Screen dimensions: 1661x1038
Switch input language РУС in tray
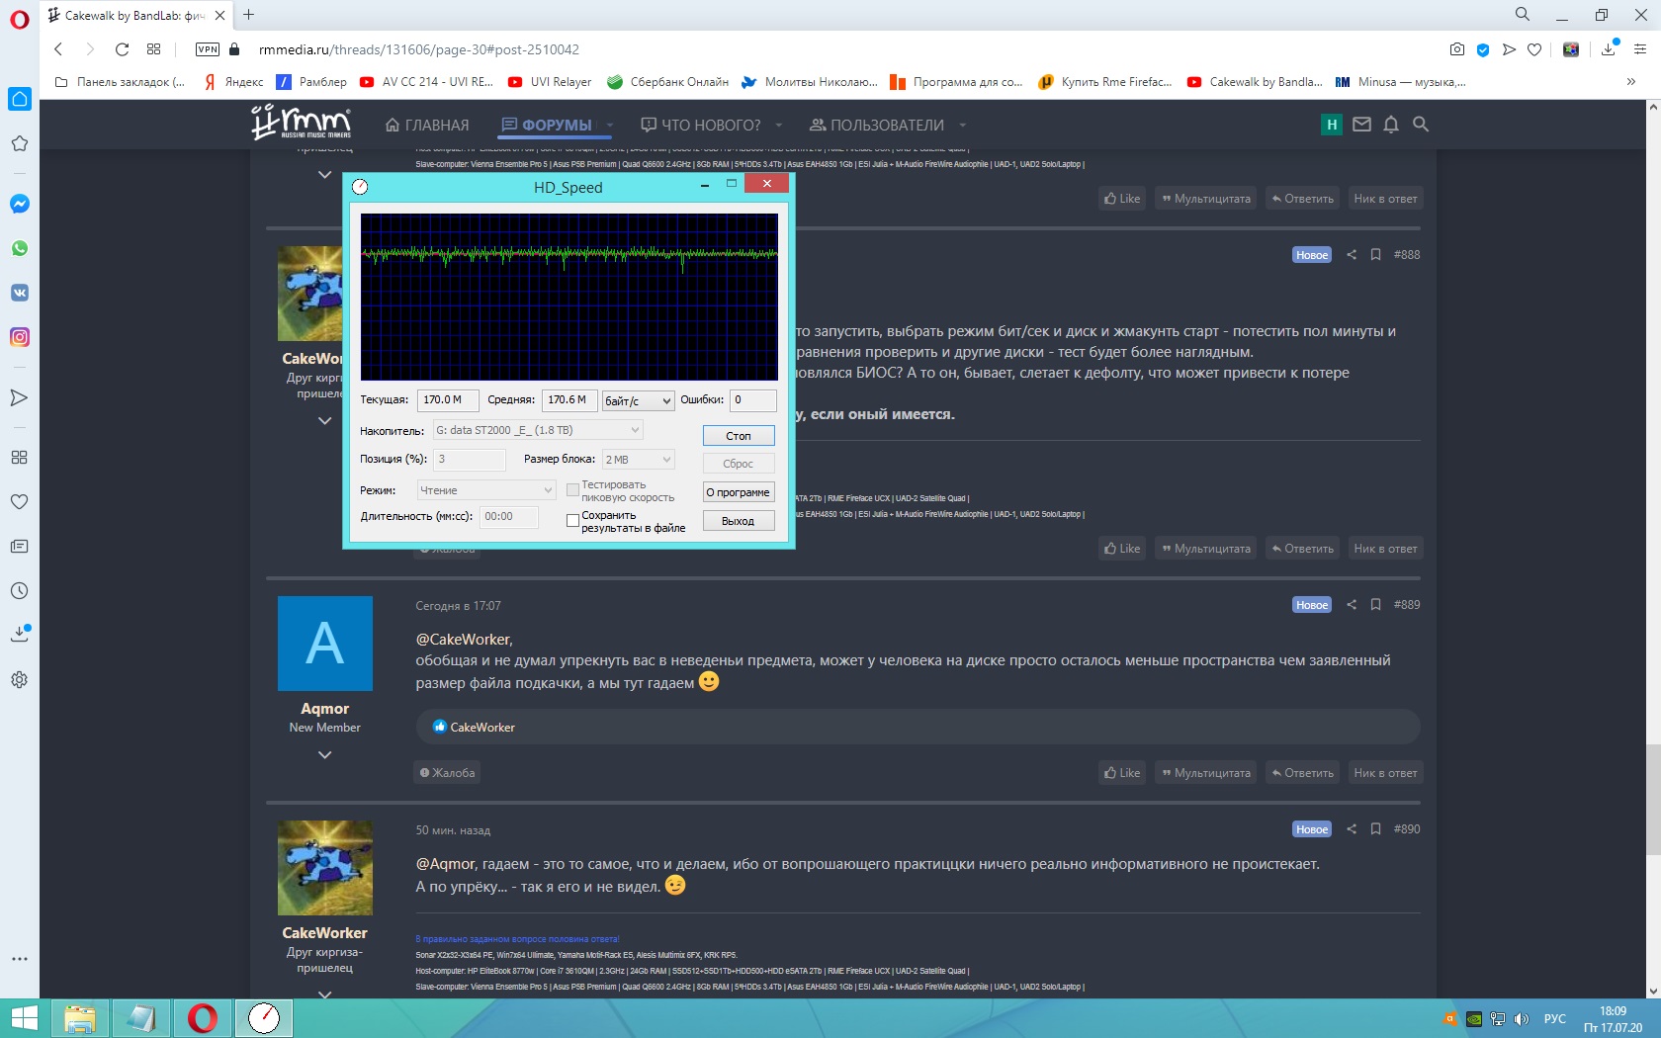[1555, 1019]
